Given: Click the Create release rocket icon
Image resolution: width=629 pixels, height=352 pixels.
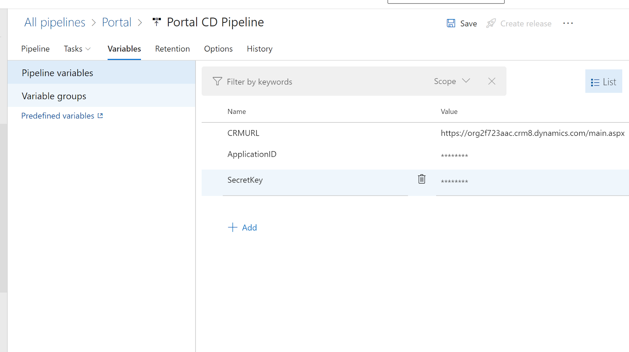Looking at the screenshot, I should tap(491, 23).
